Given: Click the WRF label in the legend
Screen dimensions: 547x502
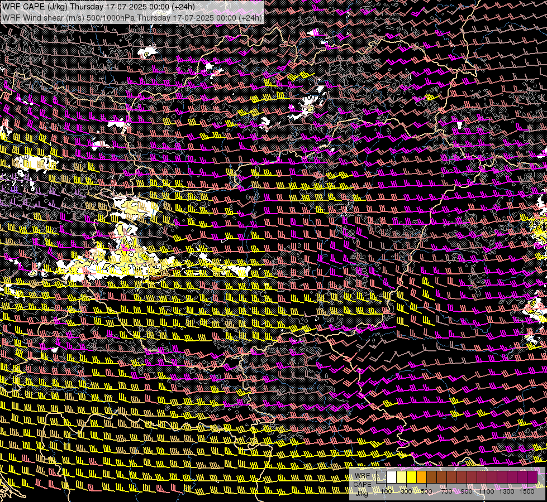Looking at the screenshot, I should pos(363,476).
